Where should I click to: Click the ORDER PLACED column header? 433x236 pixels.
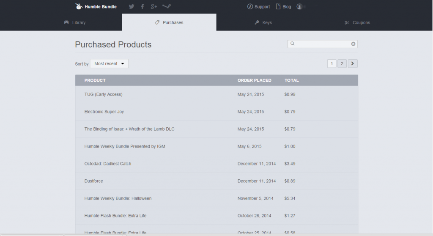click(x=254, y=80)
